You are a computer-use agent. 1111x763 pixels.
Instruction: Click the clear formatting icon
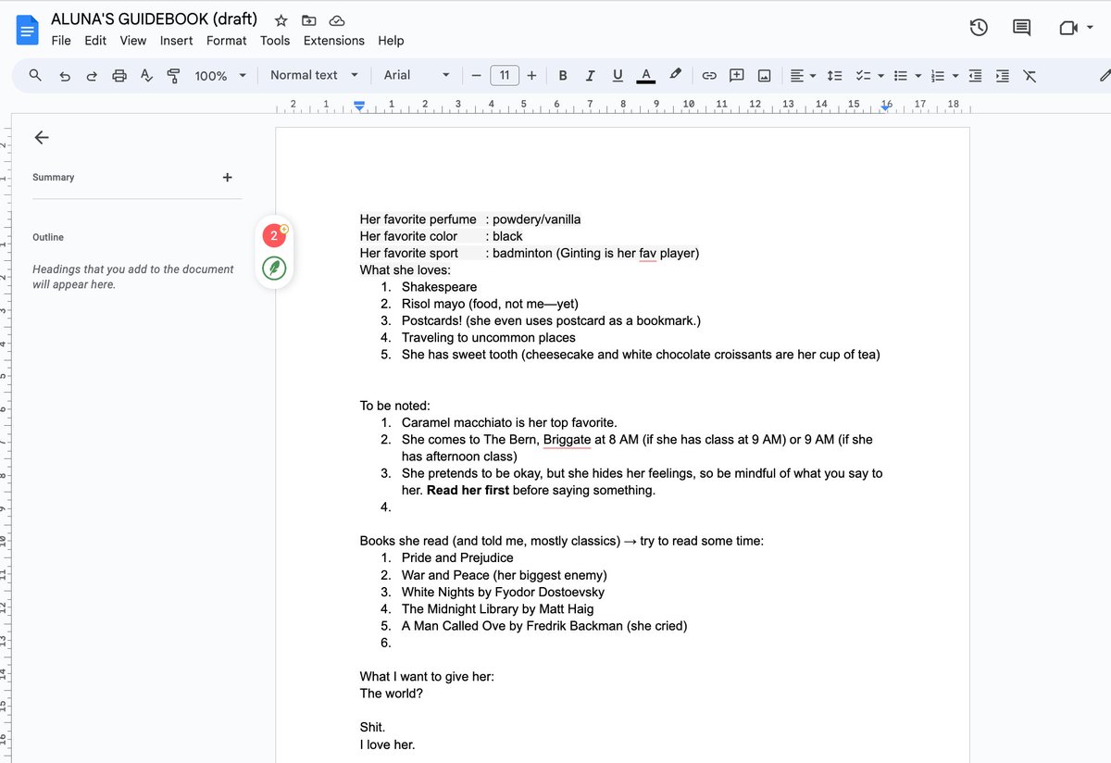point(1030,76)
